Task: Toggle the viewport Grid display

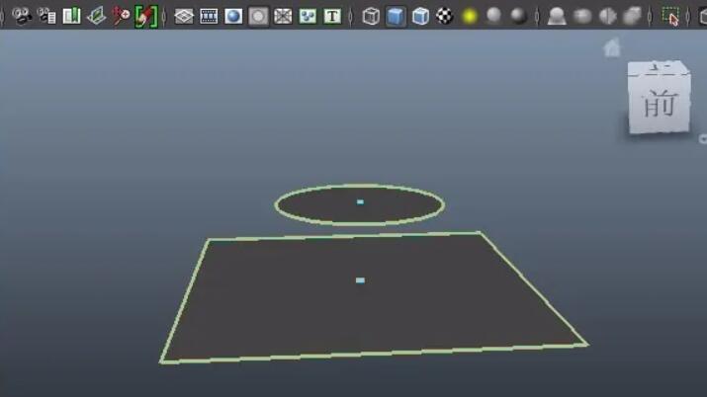Action: [184, 16]
